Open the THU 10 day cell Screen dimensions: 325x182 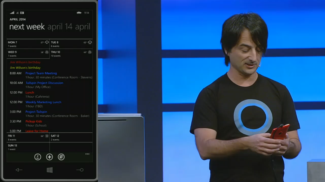(x=71, y=54)
